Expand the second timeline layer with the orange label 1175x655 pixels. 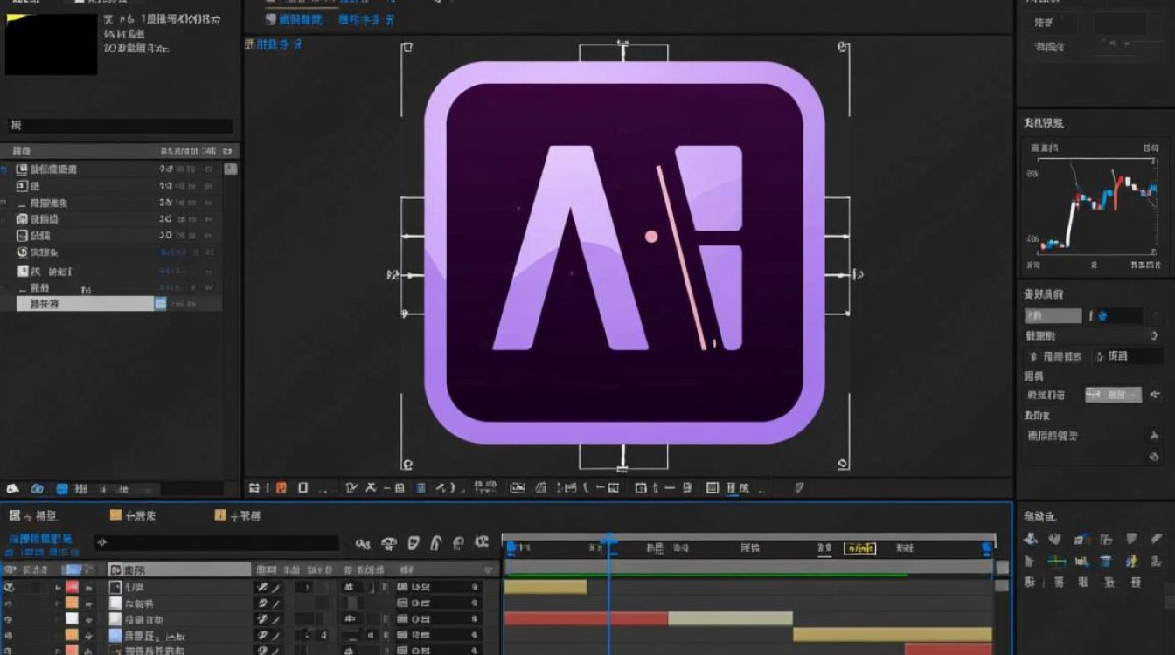pos(59,603)
